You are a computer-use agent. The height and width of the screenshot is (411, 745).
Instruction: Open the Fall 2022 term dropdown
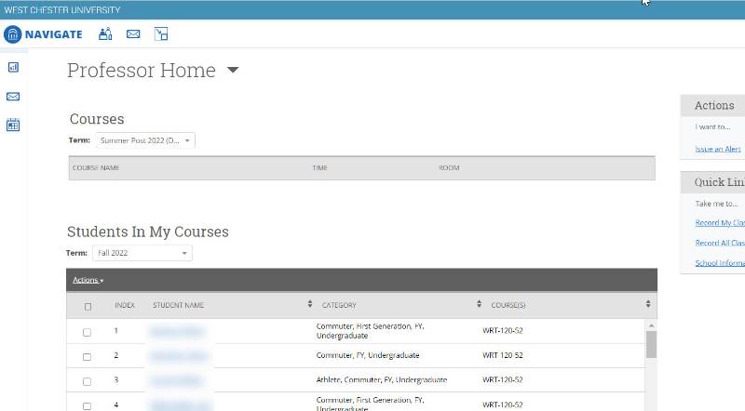[142, 253]
